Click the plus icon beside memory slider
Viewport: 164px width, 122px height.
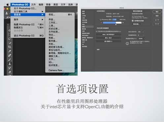pos(123,23)
